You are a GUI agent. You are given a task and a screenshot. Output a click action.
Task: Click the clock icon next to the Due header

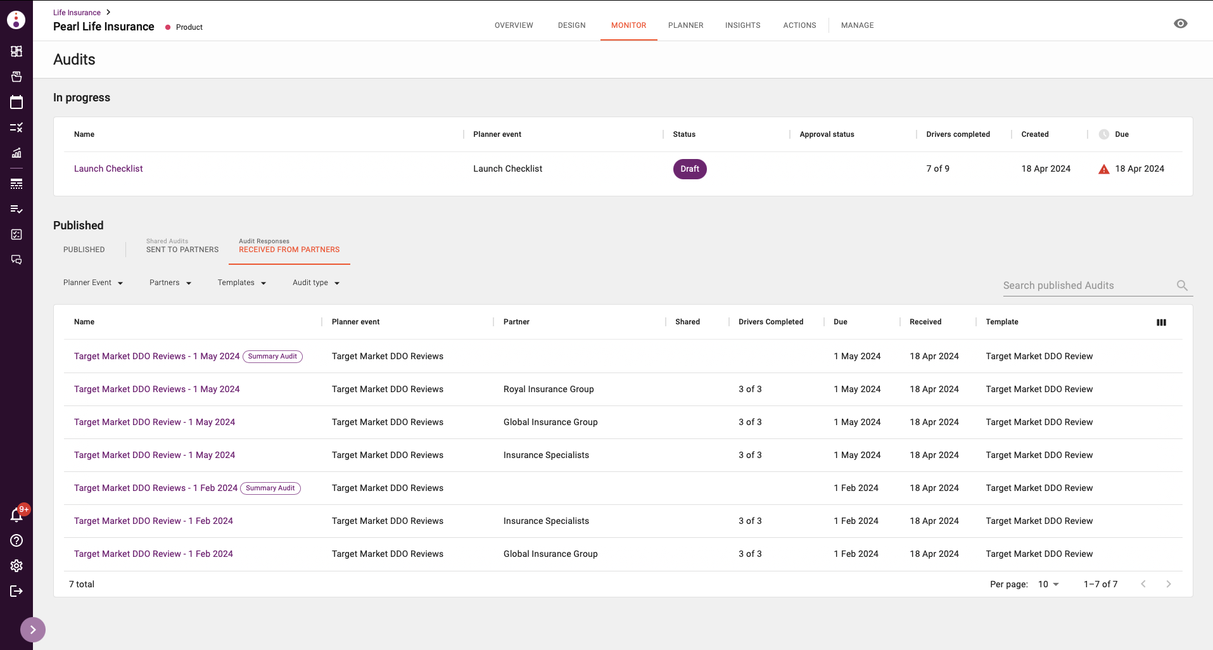(1104, 134)
